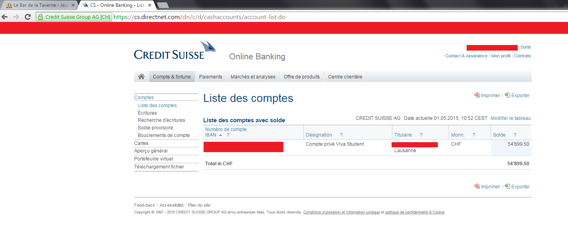The width and height of the screenshot is (568, 225).
Task: Click the 54'899.50 balance in account row
Action: click(519, 144)
